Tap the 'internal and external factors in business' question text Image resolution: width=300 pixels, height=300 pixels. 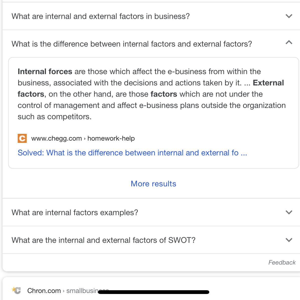point(101,16)
